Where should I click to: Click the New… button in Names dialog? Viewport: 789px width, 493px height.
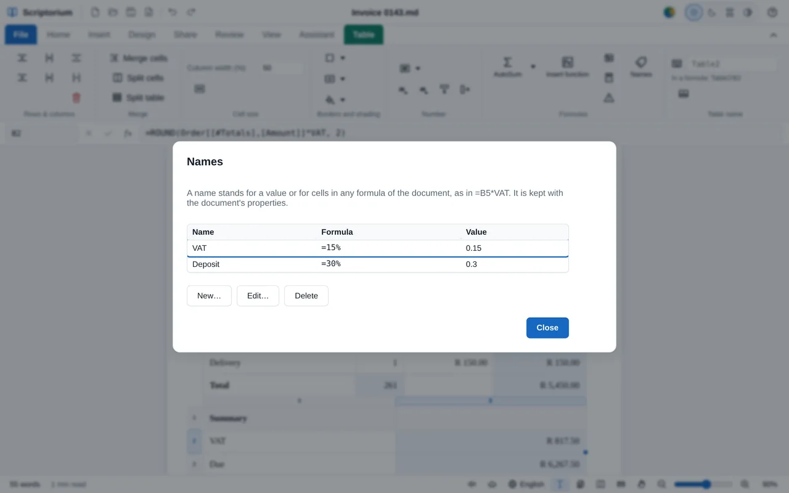coord(209,296)
